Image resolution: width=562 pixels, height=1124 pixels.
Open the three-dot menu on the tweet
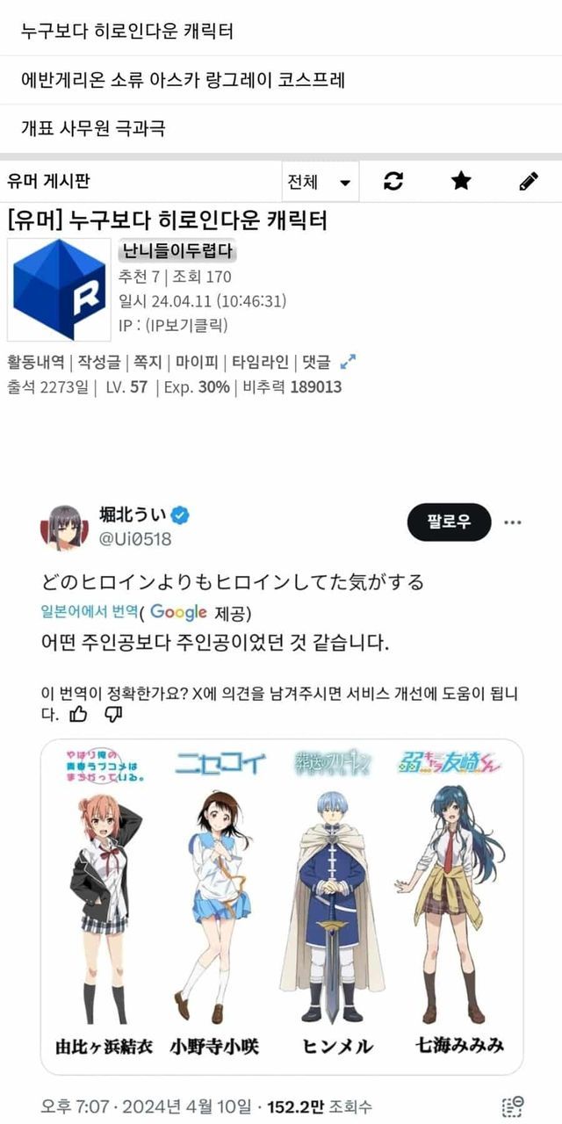coord(513,522)
